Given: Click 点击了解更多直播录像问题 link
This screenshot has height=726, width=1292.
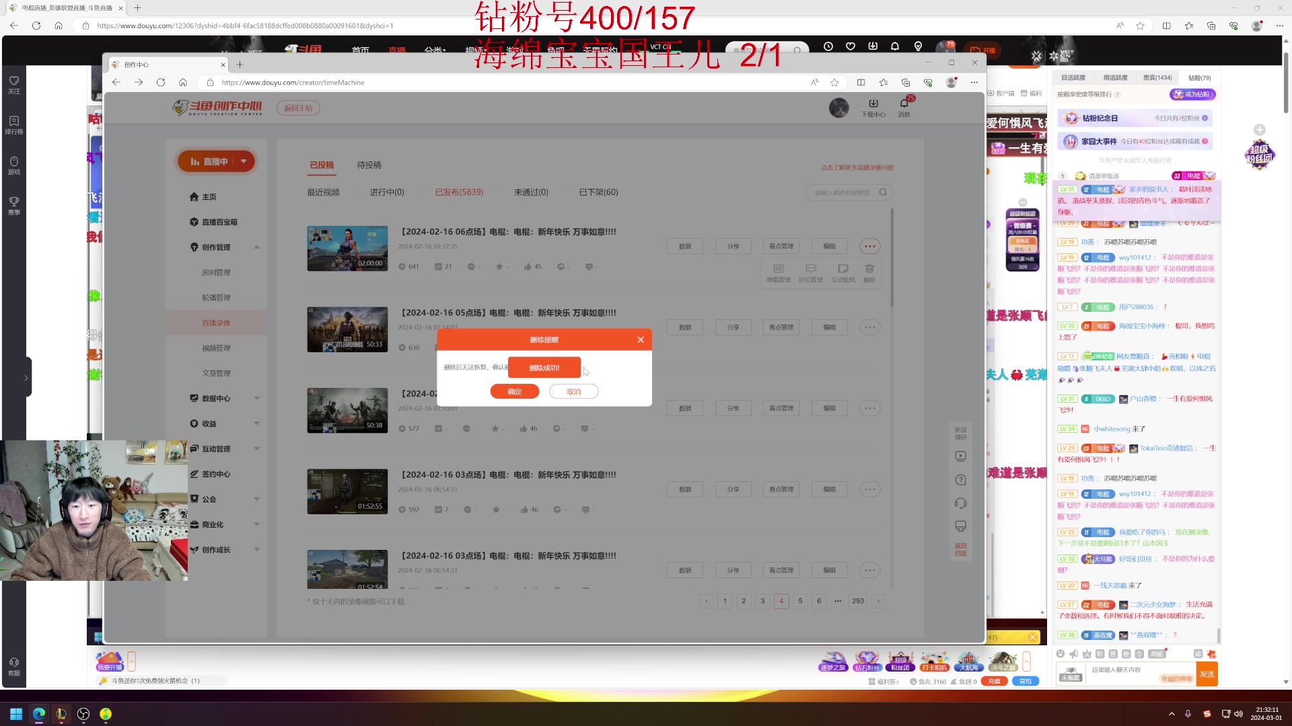Looking at the screenshot, I should 857,167.
